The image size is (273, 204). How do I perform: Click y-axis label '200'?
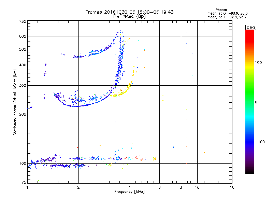[23, 114]
